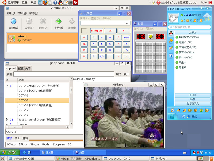Collapse CCTV Group tree node 6

pyautogui.click(x=7, y=86)
